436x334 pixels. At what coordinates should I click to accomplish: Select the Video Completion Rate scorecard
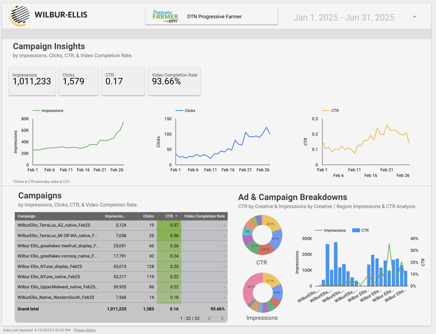(x=174, y=81)
